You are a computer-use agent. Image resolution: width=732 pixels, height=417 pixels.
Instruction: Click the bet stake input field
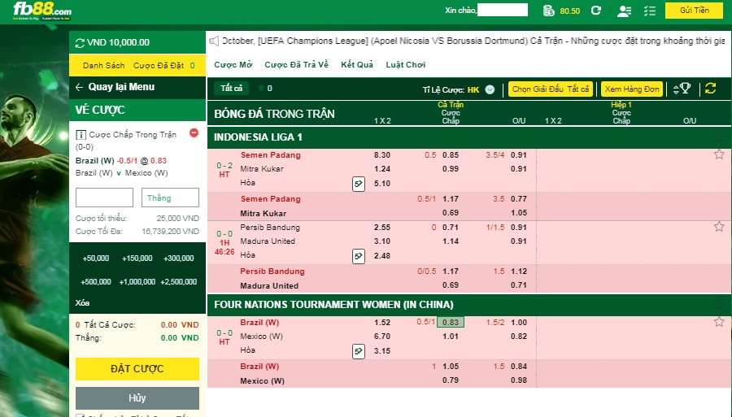(104, 198)
